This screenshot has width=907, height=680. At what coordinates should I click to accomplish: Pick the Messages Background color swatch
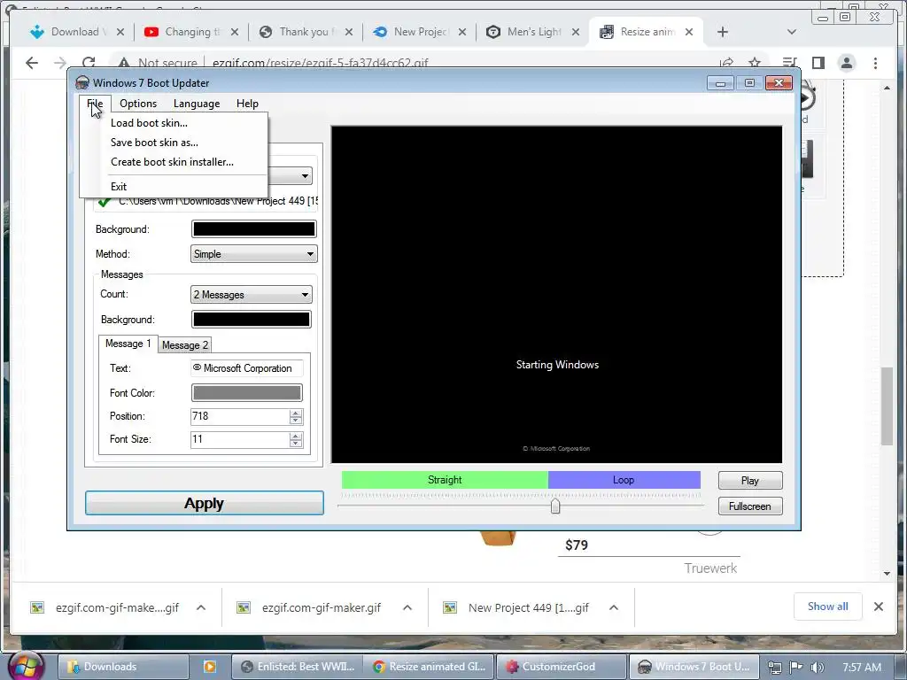point(251,319)
